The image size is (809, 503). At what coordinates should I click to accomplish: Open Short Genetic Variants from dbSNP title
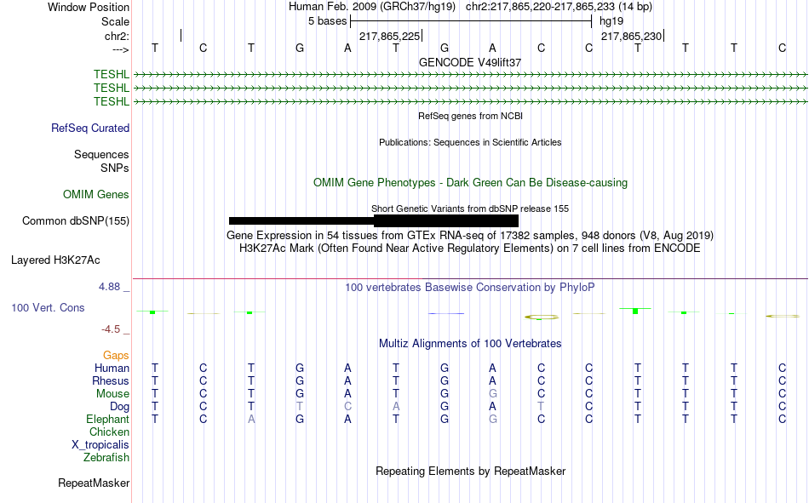click(470, 209)
